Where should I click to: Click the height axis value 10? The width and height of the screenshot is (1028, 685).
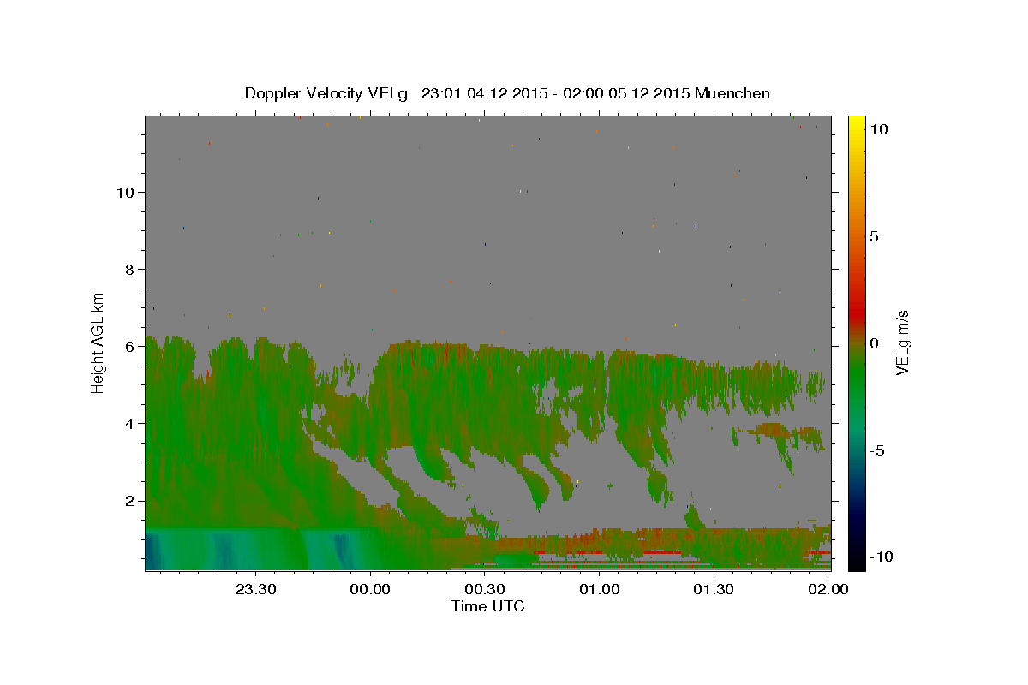coord(125,192)
